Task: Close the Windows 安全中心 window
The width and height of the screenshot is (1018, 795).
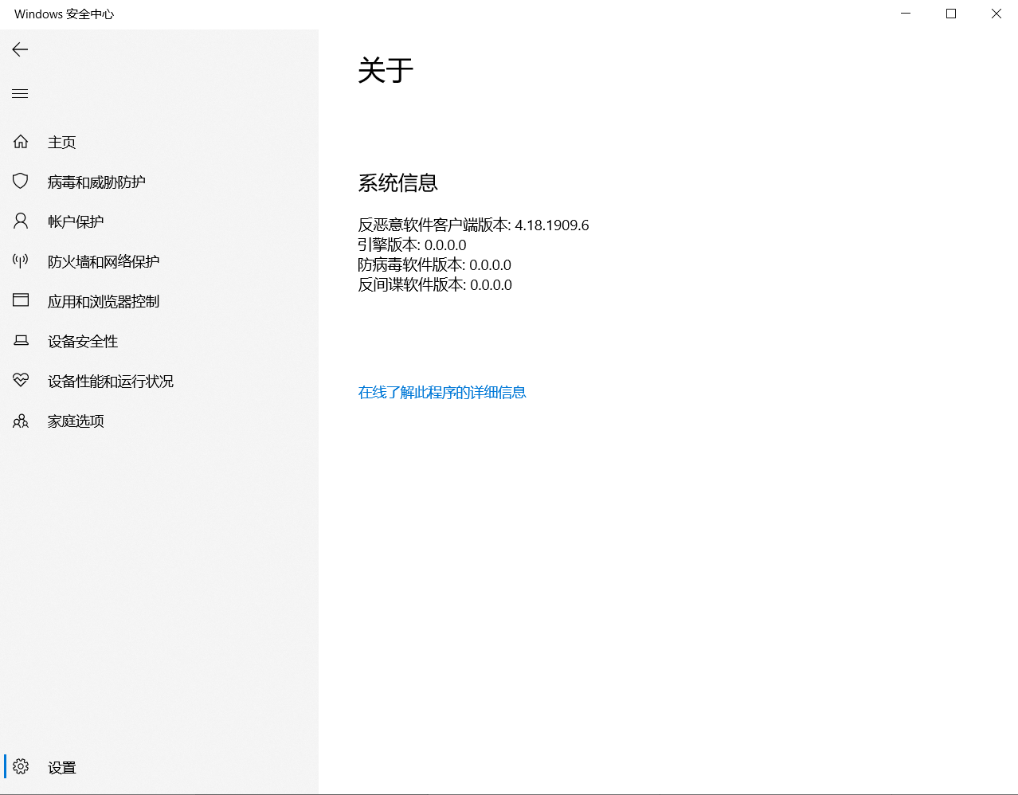Action: click(996, 14)
